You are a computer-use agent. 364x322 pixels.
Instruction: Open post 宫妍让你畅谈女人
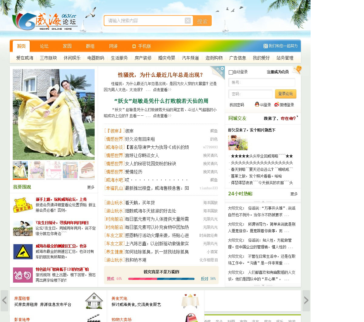click(x=142, y=155)
